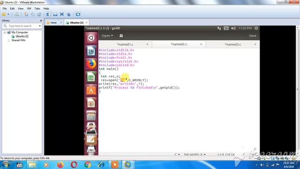Open the View menu
The height and width of the screenshot is (169, 300).
point(21,8)
